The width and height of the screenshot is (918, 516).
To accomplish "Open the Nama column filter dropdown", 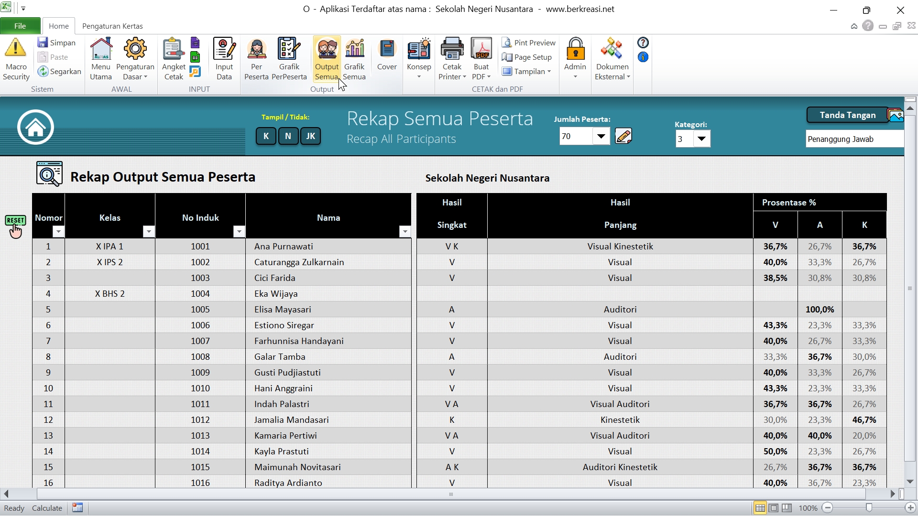I will click(404, 232).
